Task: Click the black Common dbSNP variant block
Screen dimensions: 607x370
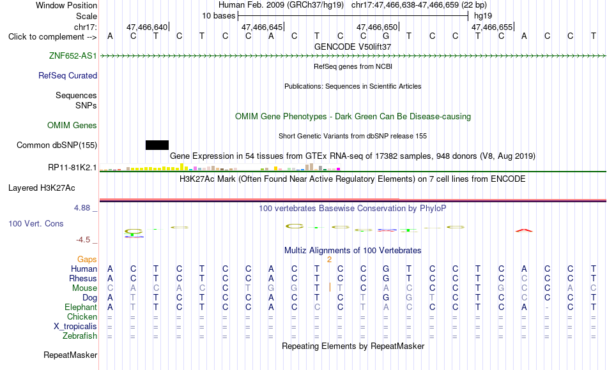Action: point(157,145)
